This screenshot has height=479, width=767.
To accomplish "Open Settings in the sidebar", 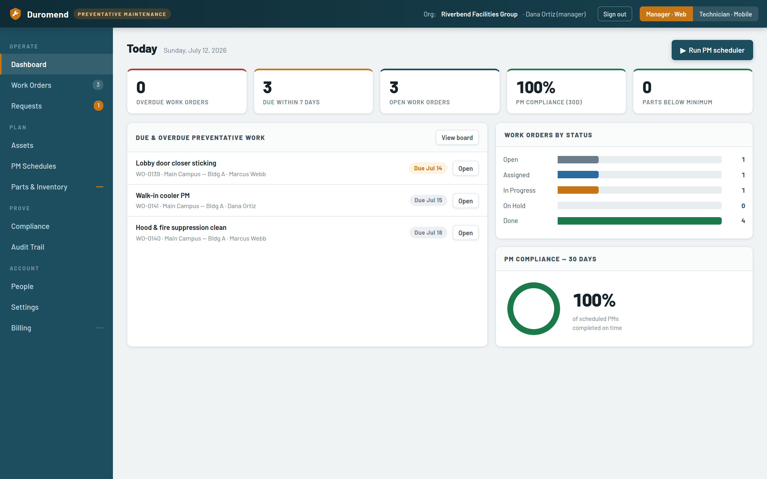I will [56, 307].
